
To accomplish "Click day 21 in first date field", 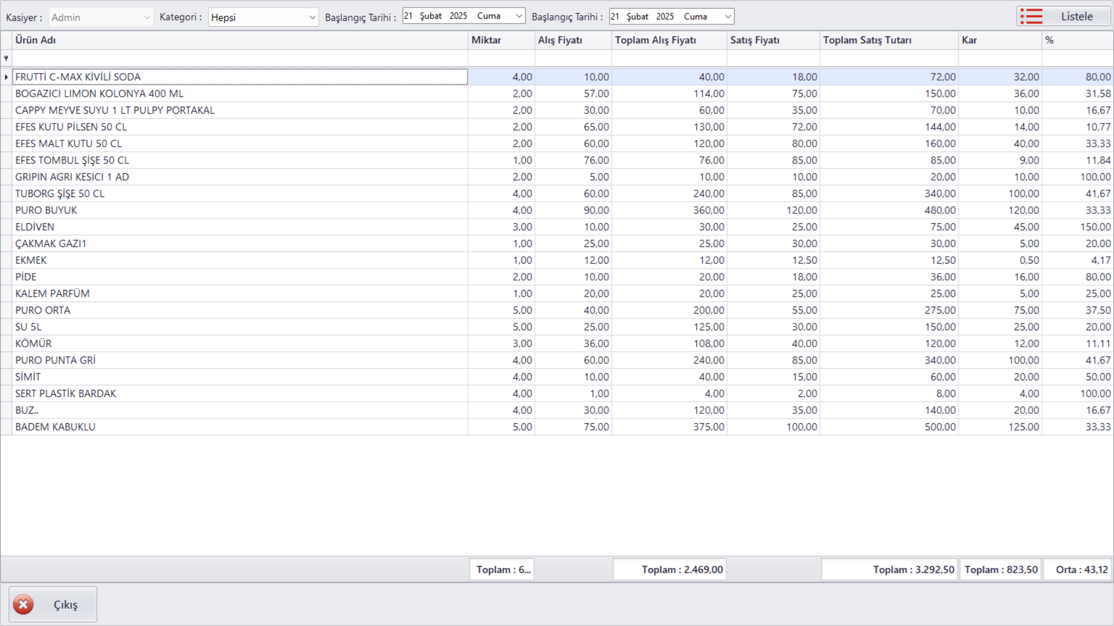I will coord(408,16).
